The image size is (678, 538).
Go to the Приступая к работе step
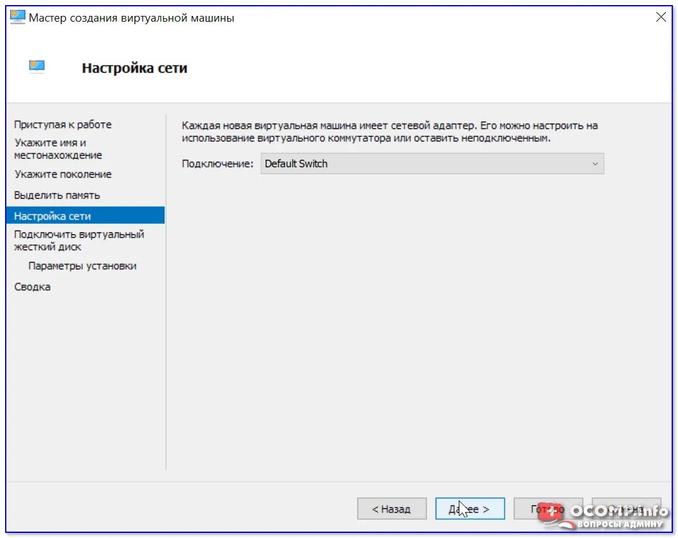click(x=63, y=125)
